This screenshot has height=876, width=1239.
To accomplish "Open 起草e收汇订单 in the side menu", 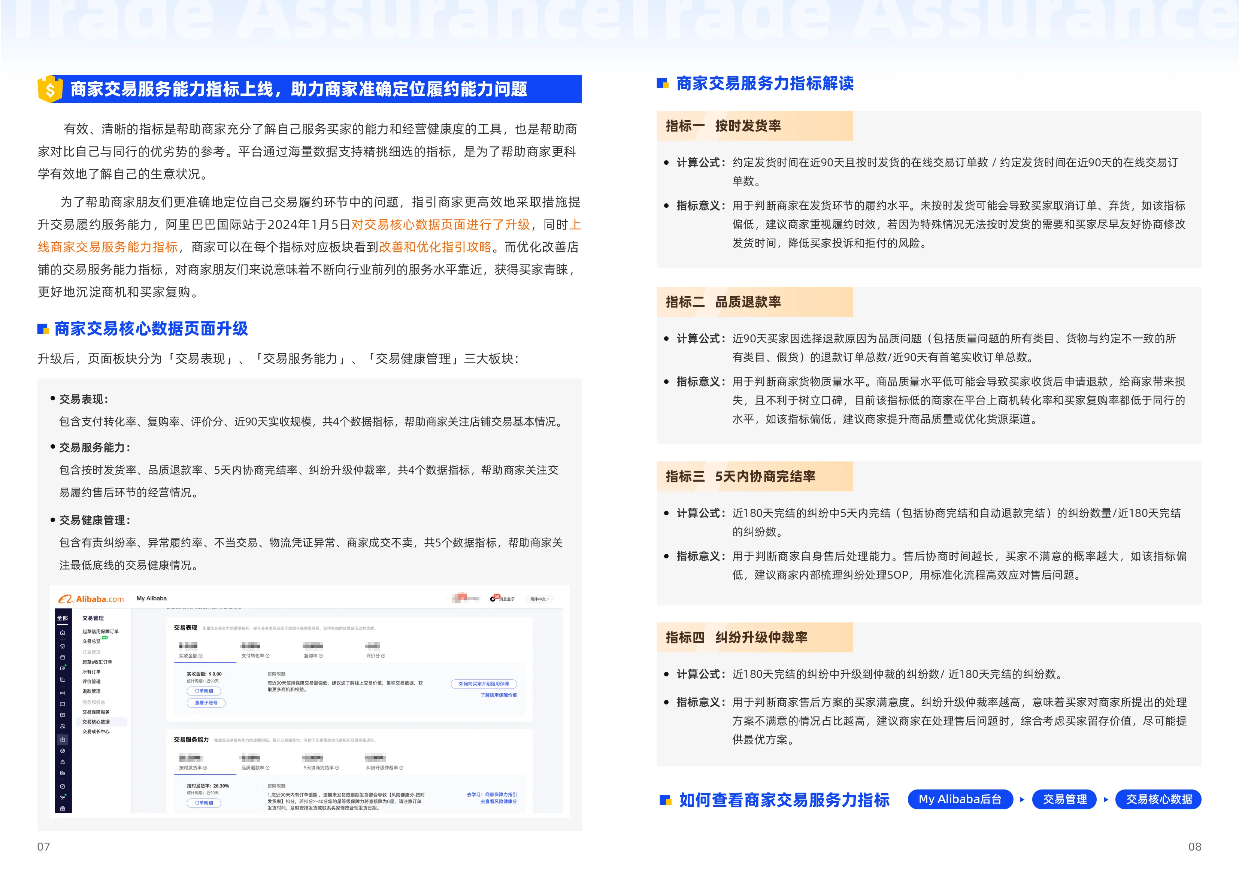I will click(x=97, y=662).
